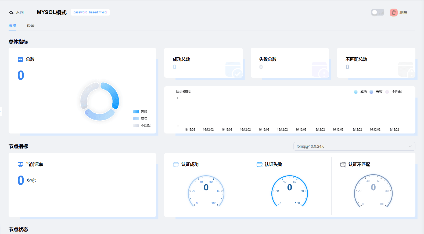Toggle 成功 series in 认证信息 legend

pyautogui.click(x=360, y=92)
